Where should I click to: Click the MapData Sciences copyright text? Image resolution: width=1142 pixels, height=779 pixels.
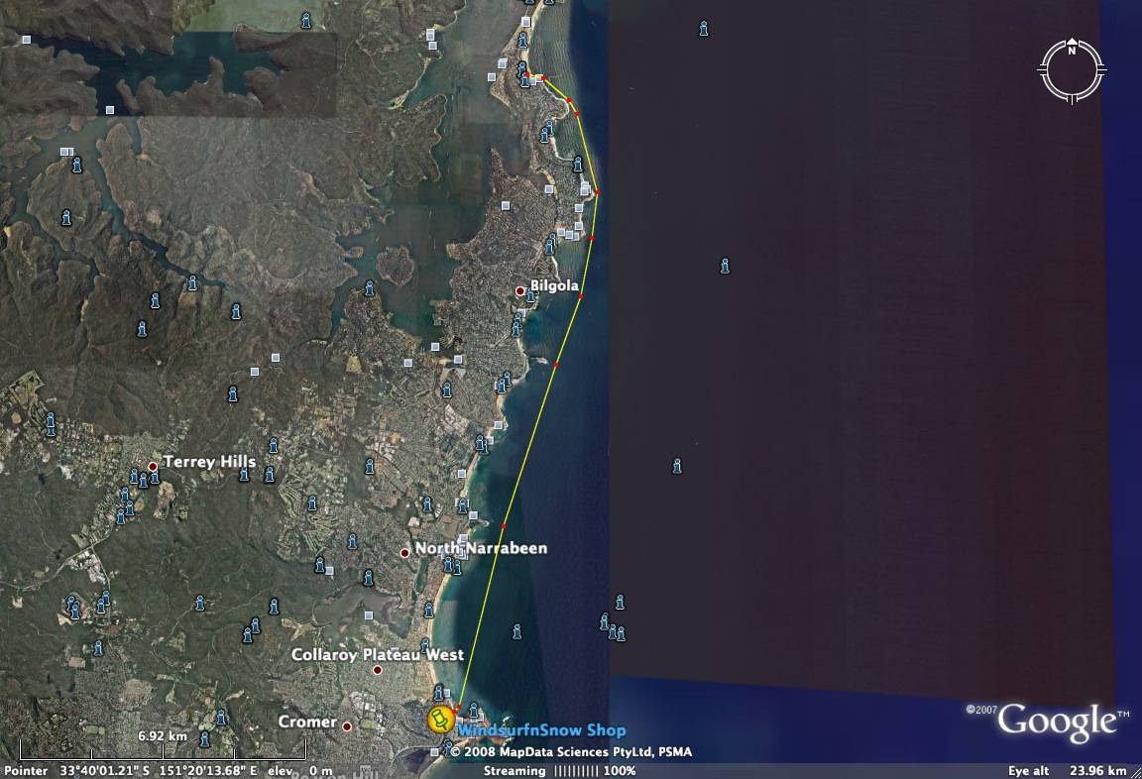click(571, 752)
